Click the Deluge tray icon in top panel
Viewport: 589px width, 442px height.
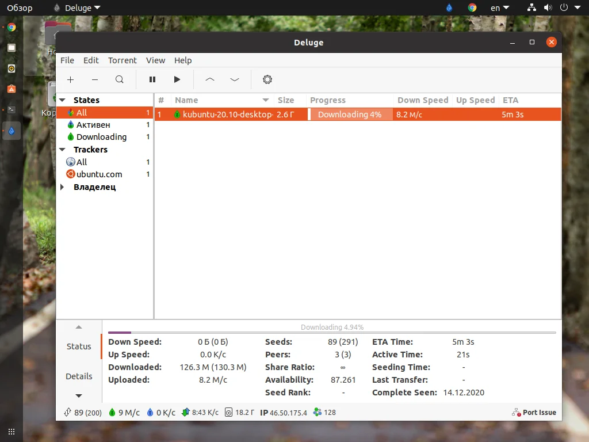tap(449, 7)
